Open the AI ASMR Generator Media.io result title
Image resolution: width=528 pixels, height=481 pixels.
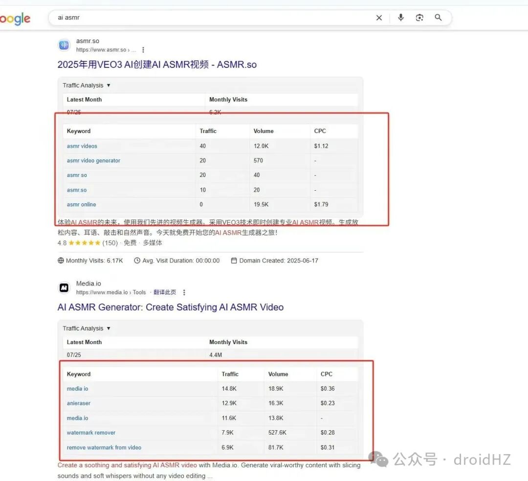(x=171, y=307)
